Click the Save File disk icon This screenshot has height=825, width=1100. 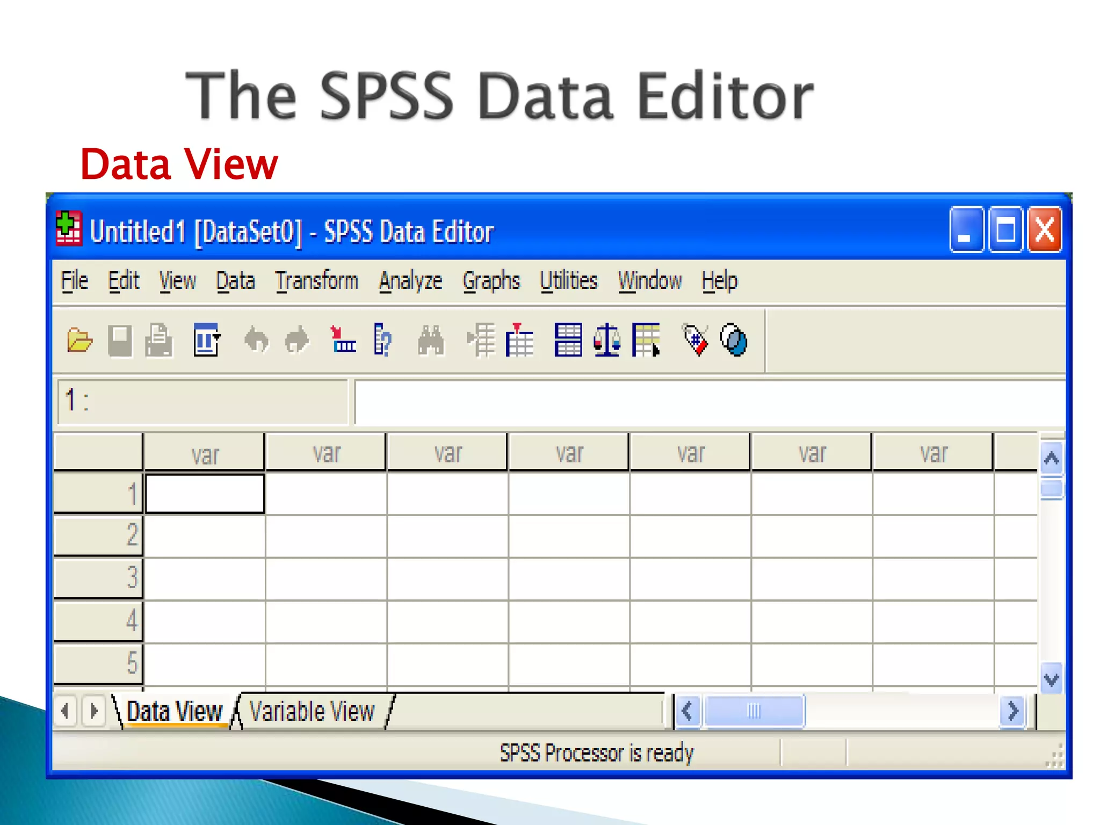[120, 340]
